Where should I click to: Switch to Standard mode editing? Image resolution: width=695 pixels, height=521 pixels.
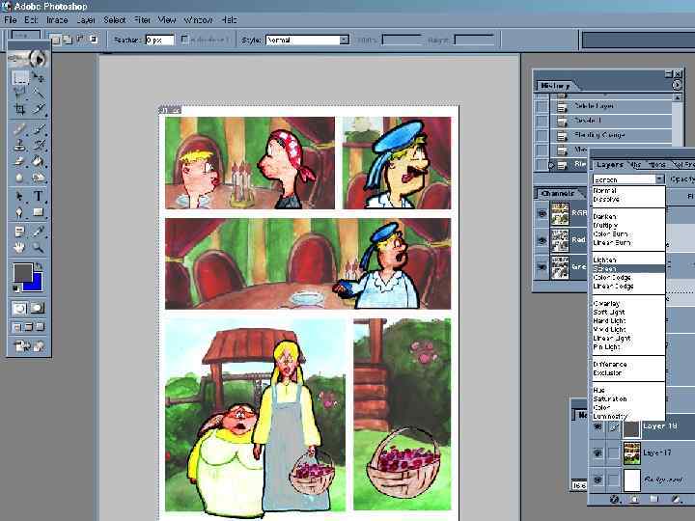point(19,308)
